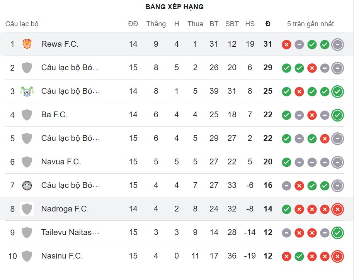Open the Nadroga F.C. team page
The height and width of the screenshot is (279, 354).
[x=65, y=209]
